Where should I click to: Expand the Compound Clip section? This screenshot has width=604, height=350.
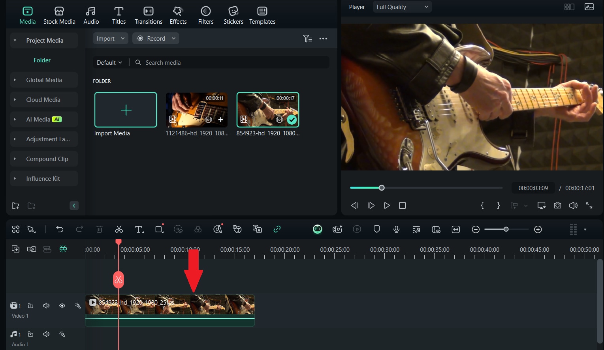(15, 159)
